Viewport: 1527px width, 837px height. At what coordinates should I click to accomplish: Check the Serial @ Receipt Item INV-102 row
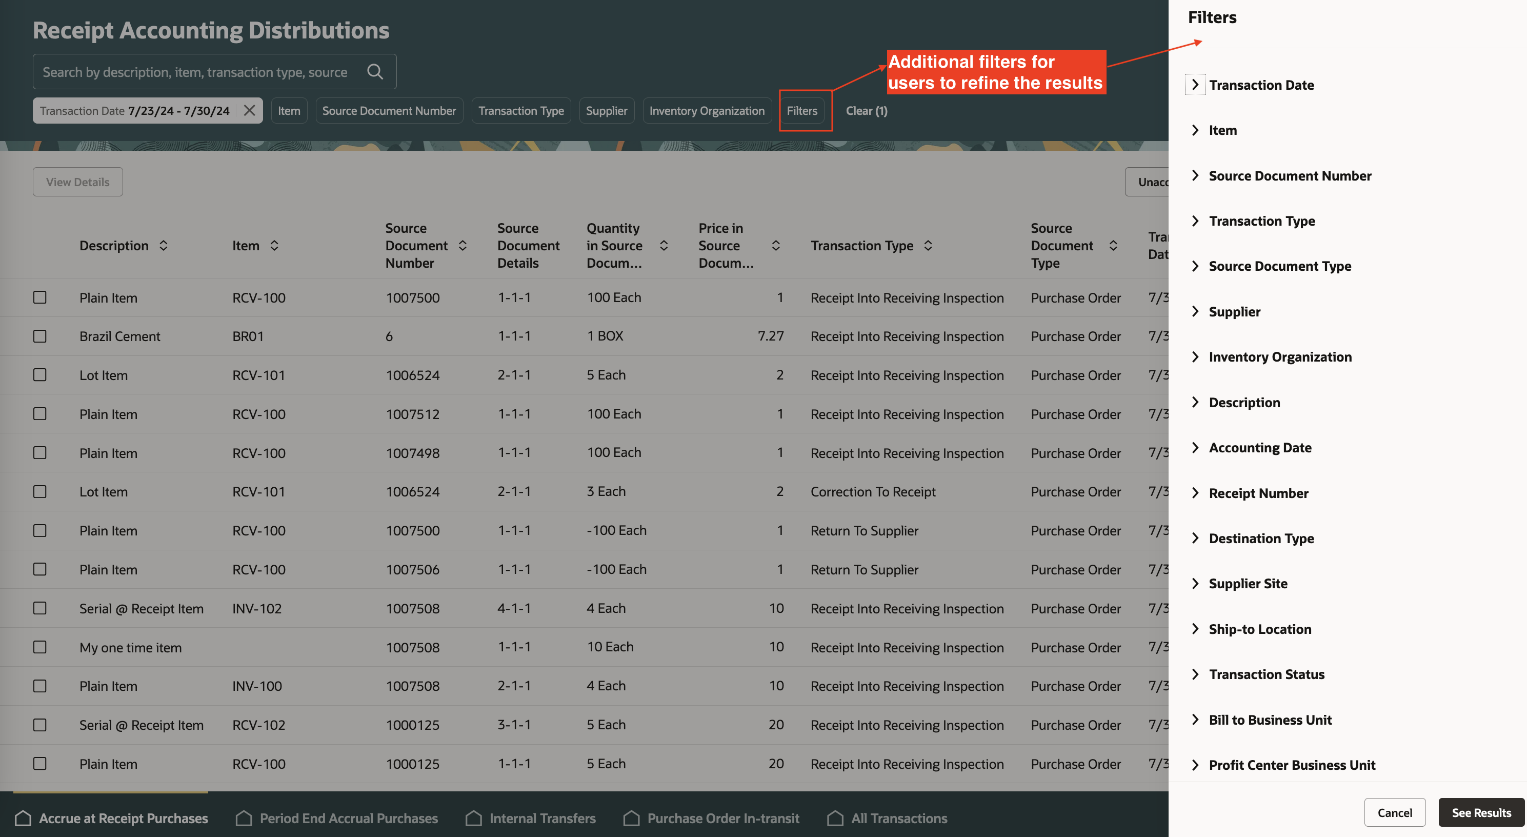[39, 608]
